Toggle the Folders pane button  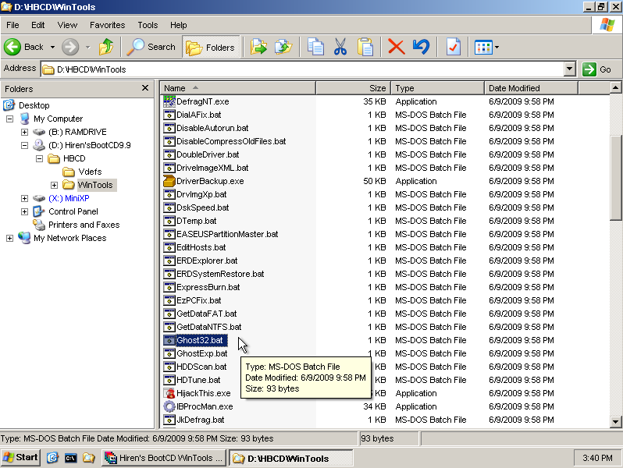click(211, 48)
